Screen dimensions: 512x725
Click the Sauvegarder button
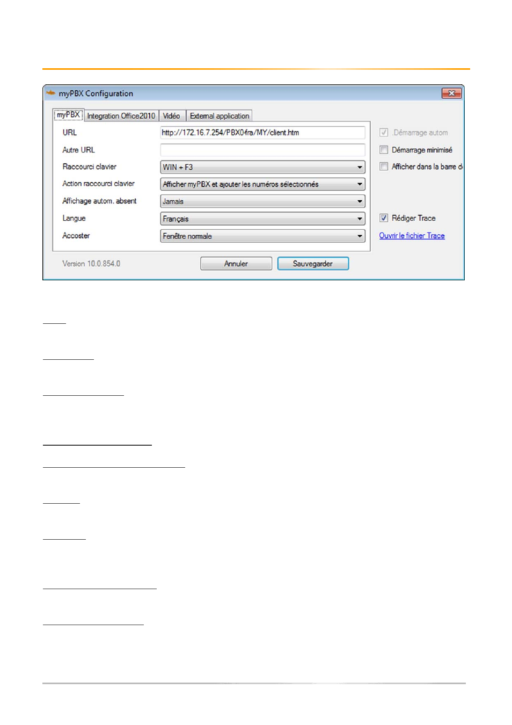click(x=313, y=264)
